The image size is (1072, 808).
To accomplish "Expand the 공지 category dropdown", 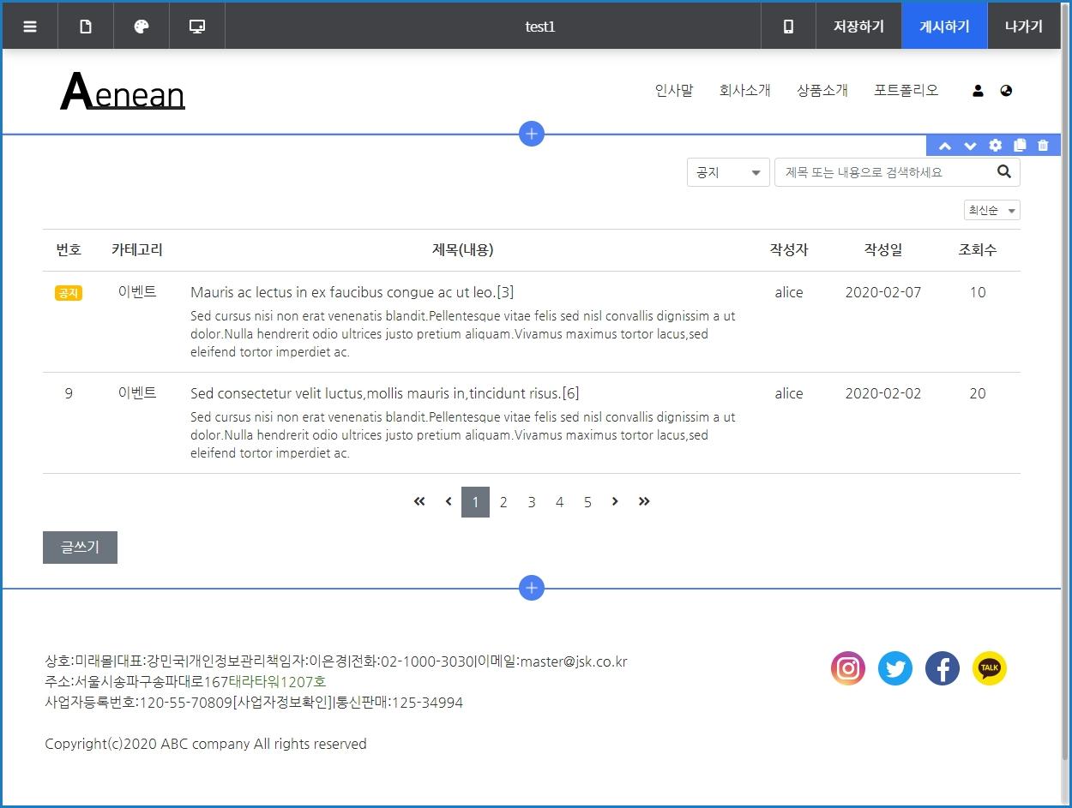I will (728, 172).
